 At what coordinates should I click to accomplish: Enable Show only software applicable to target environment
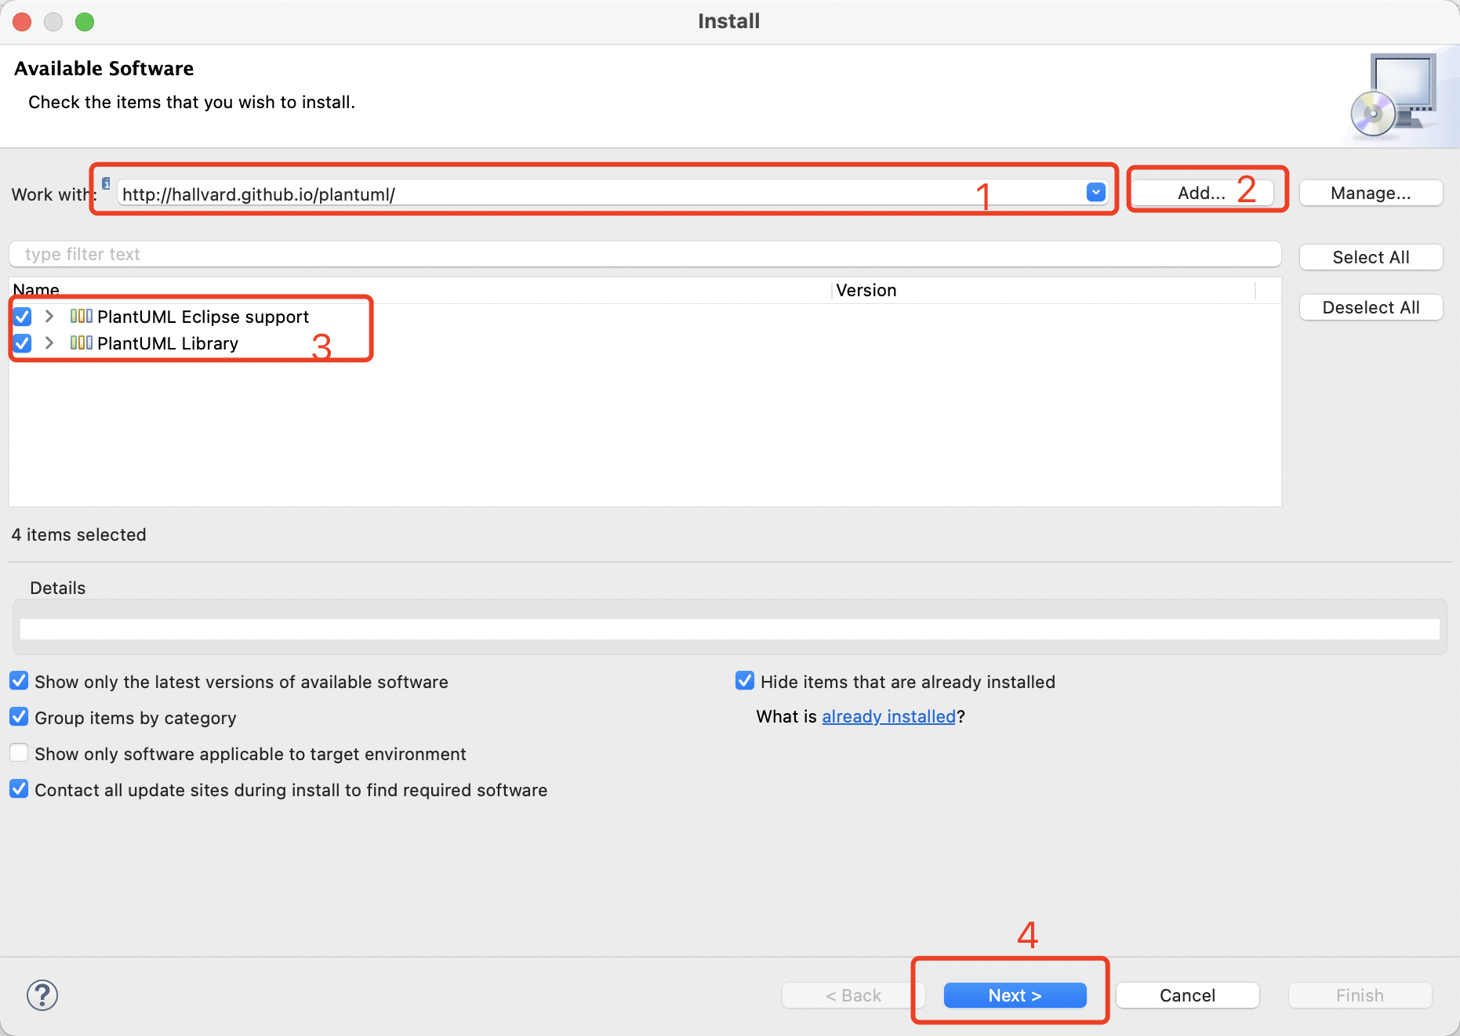19,752
